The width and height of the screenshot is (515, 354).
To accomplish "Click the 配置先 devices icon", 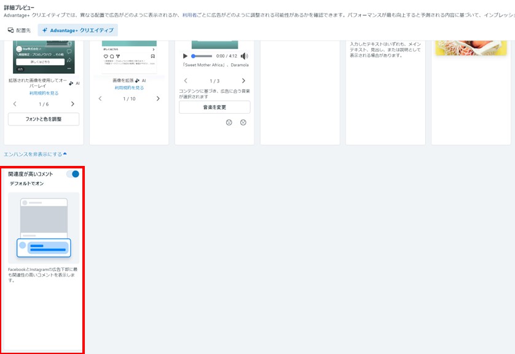I will pyautogui.click(x=11, y=30).
